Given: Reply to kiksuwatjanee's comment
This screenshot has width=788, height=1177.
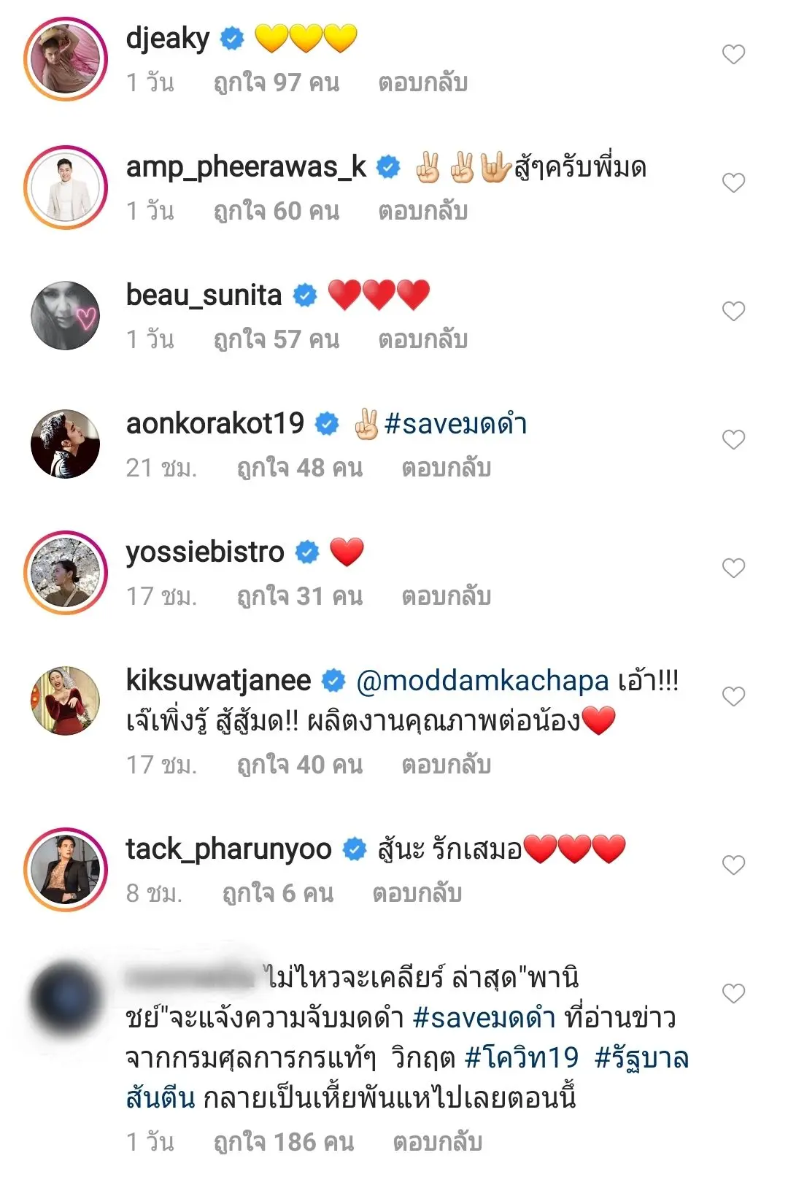Looking at the screenshot, I should (446, 765).
